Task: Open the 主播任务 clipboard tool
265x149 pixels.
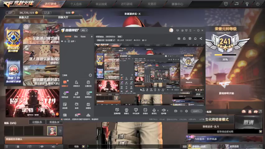Action: coord(88,83)
